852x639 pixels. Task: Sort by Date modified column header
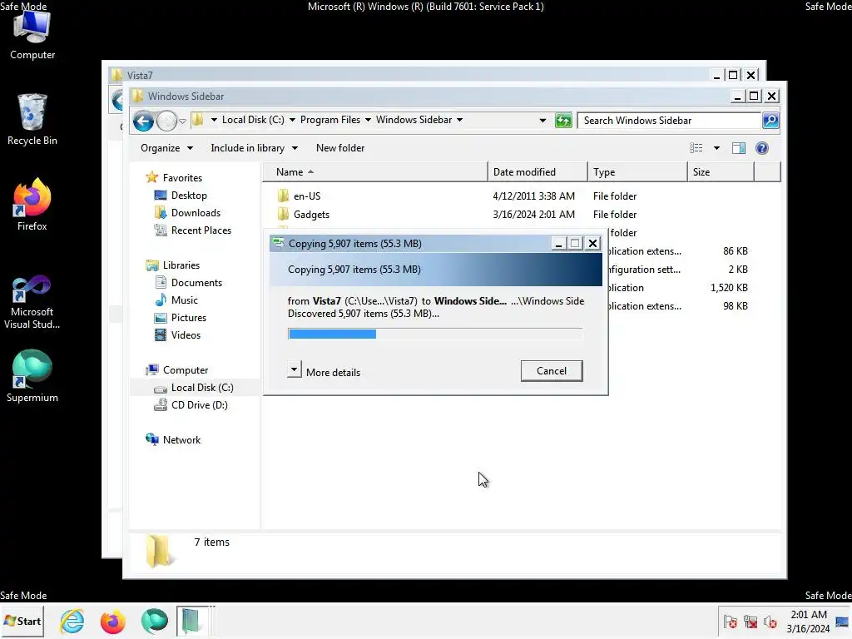coord(537,171)
